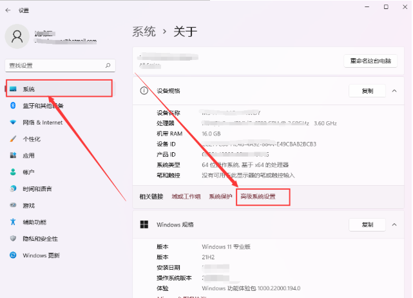Select System in the sidebar
Viewport: 413px width, 298px height.
(59, 88)
